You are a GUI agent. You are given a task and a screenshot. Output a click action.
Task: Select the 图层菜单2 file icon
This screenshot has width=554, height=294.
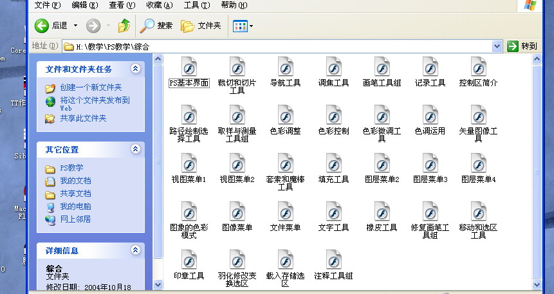click(x=382, y=163)
